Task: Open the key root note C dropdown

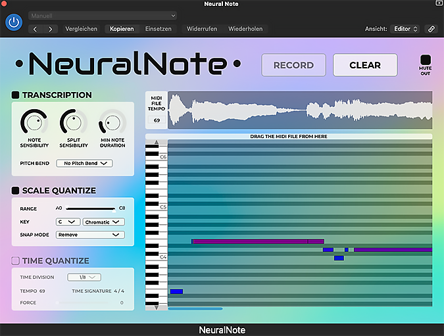Action: 68,222
